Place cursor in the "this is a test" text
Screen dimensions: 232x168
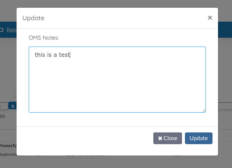(x=52, y=55)
